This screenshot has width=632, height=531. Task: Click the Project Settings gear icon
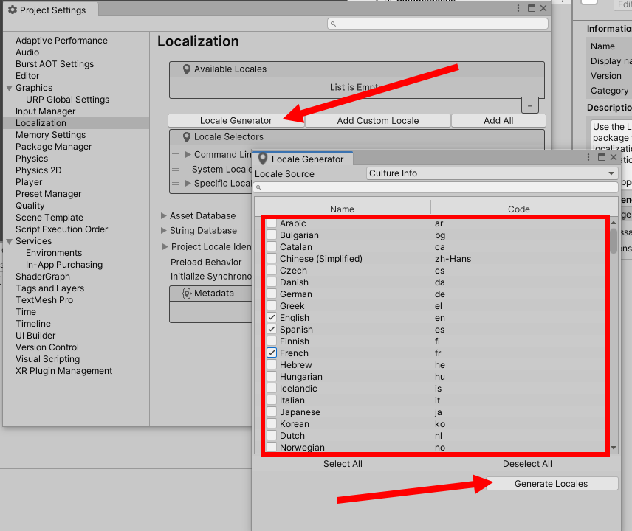13,10
